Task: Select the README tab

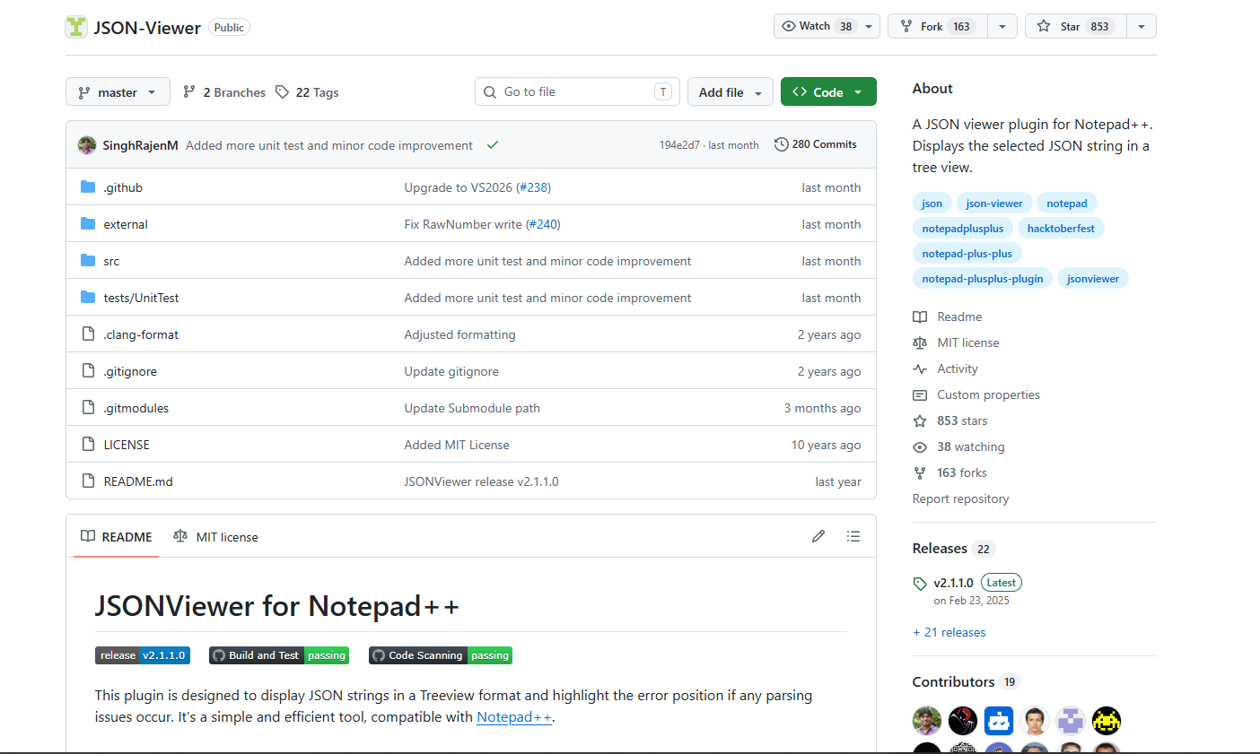Action: click(x=116, y=536)
